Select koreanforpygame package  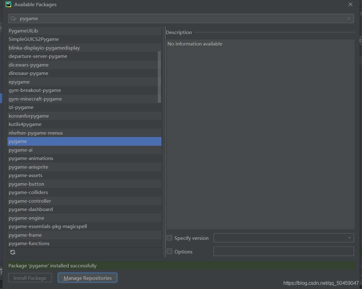84,116
